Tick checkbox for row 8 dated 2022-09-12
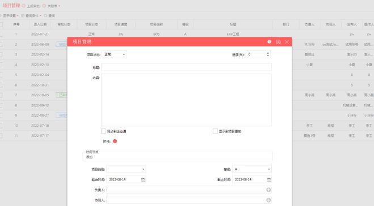 click(1, 105)
